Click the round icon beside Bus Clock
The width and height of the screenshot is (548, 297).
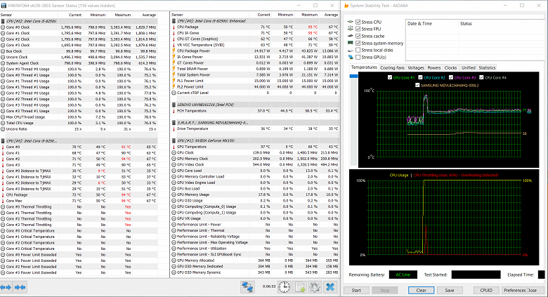click(x=3, y=51)
